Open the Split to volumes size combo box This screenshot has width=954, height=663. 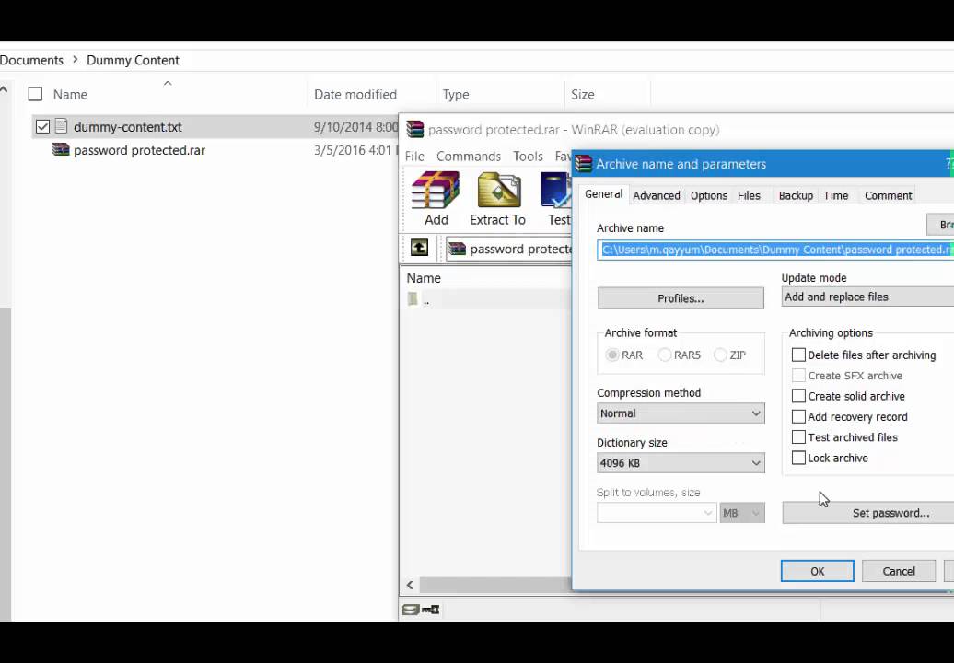click(657, 513)
